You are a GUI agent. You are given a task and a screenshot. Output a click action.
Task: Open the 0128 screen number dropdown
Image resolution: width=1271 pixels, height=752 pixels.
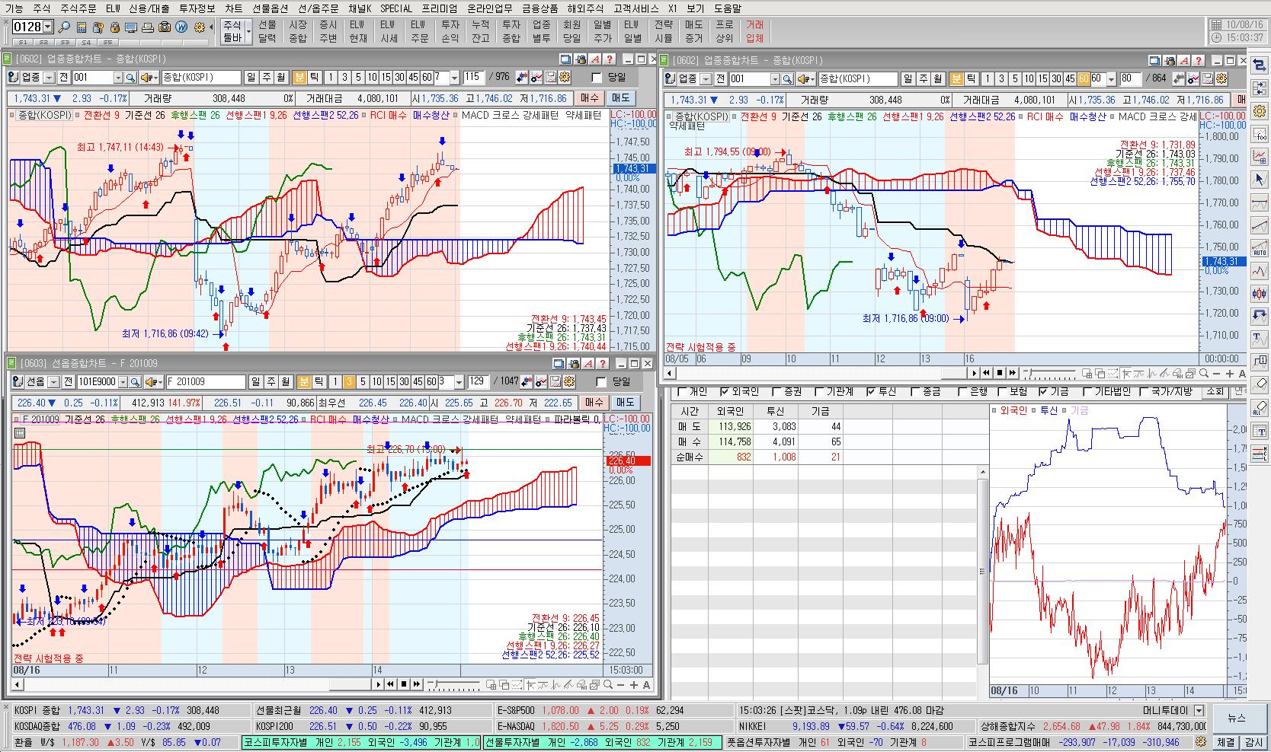click(x=48, y=27)
